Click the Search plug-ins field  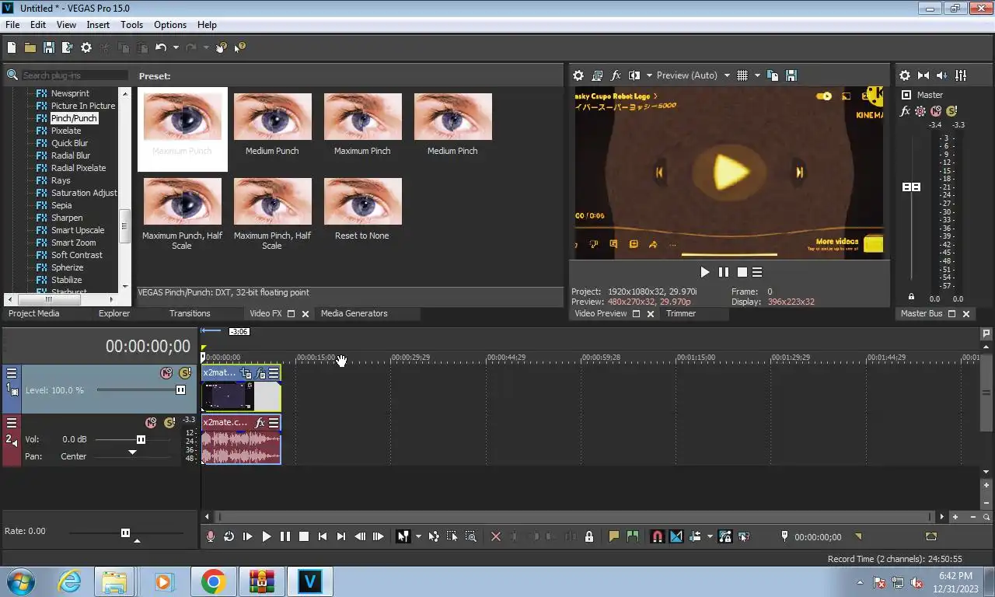(74, 75)
